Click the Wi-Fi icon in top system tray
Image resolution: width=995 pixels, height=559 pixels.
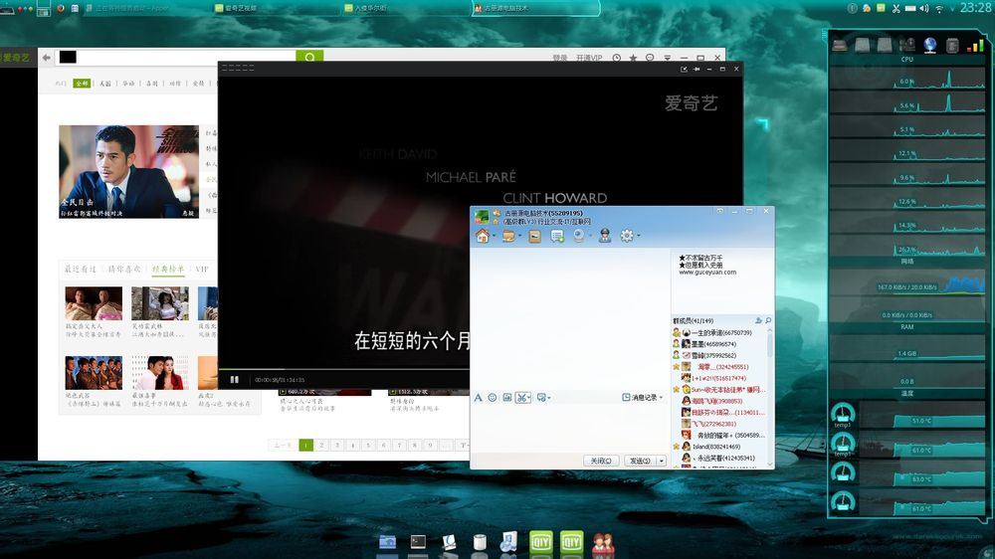click(939, 8)
